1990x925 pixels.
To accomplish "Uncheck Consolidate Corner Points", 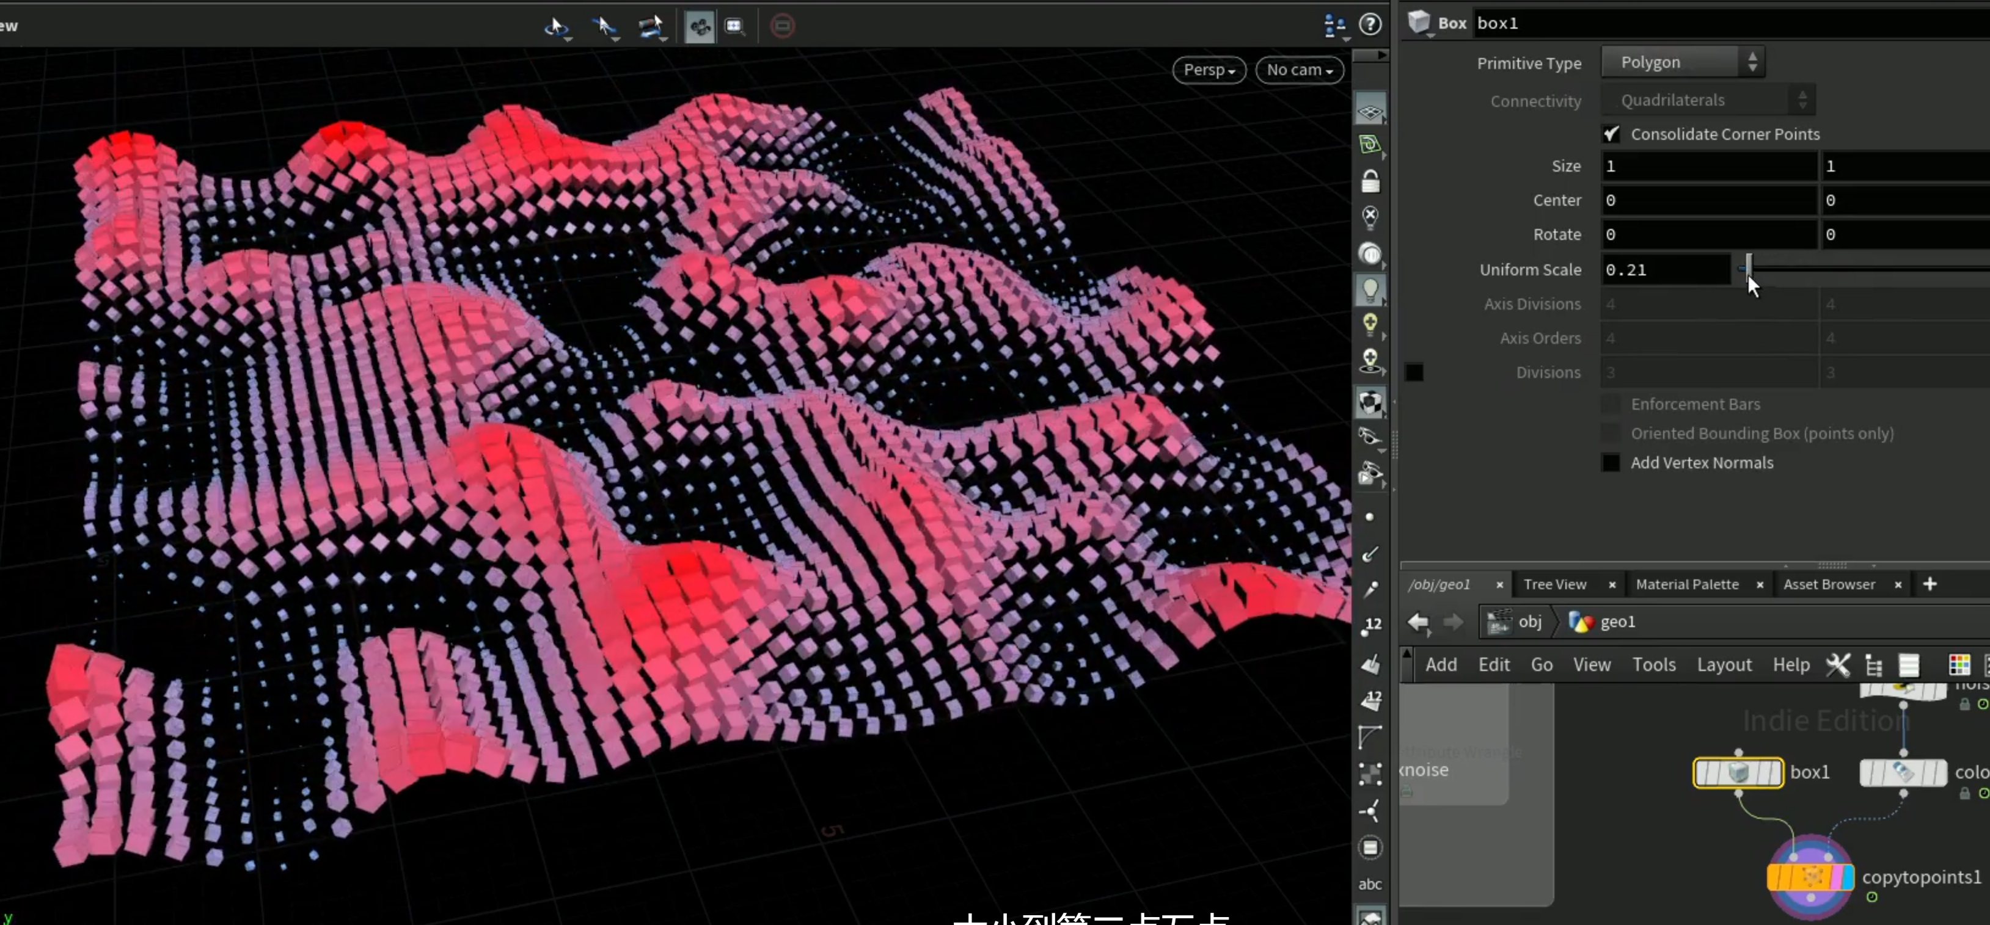I will pos(1611,134).
